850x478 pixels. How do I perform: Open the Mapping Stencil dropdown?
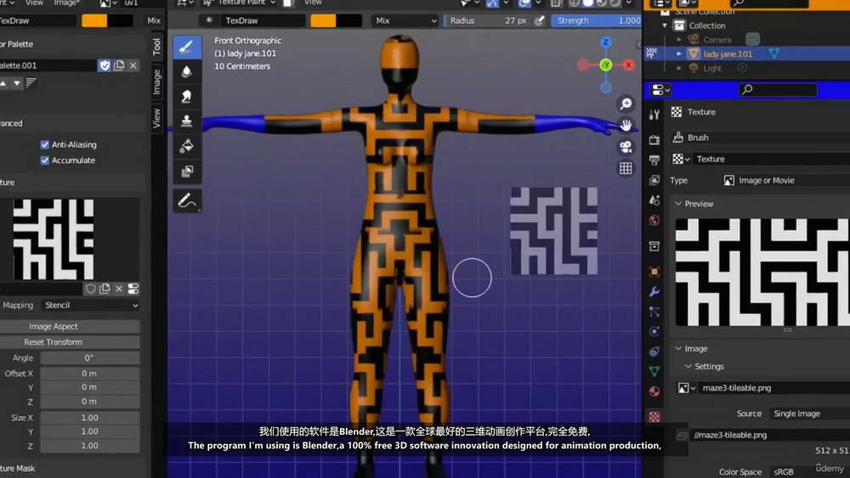[91, 306]
